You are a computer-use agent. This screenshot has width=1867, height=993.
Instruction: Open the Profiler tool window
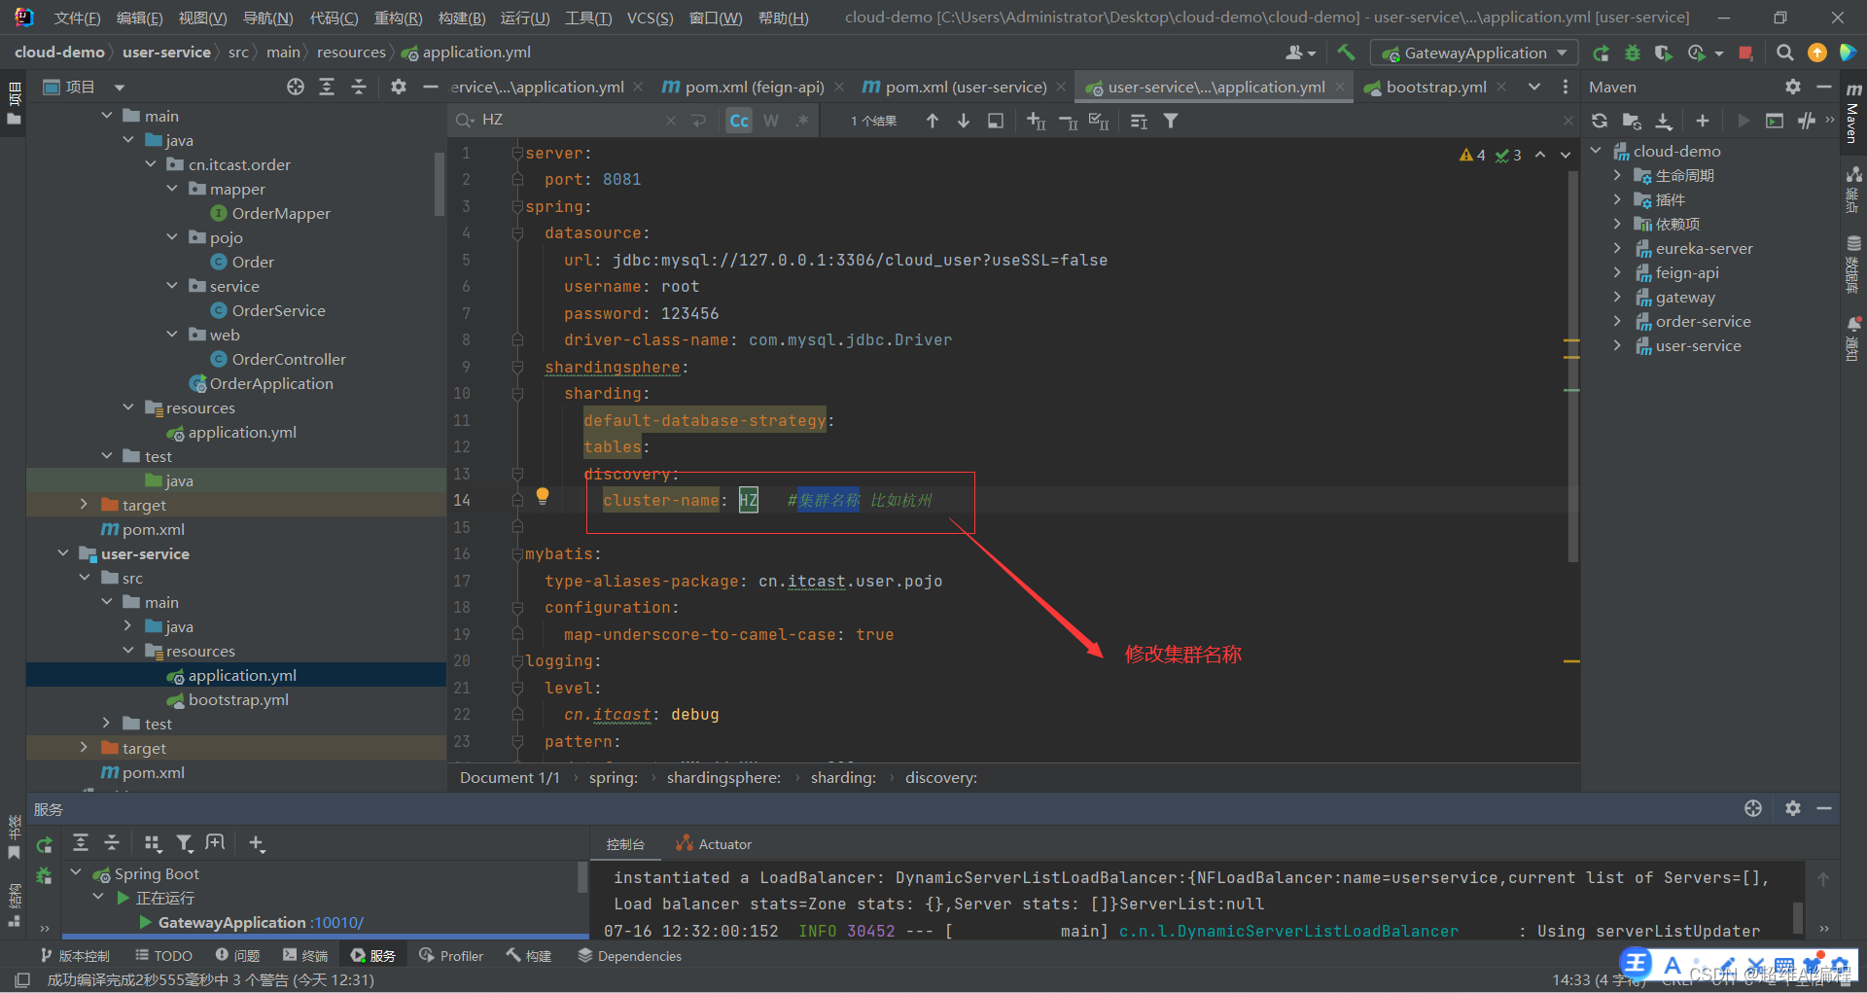point(451,956)
